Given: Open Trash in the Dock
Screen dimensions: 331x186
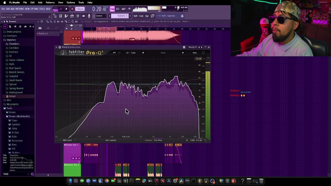Looking at the screenshot, I should click(x=261, y=181).
